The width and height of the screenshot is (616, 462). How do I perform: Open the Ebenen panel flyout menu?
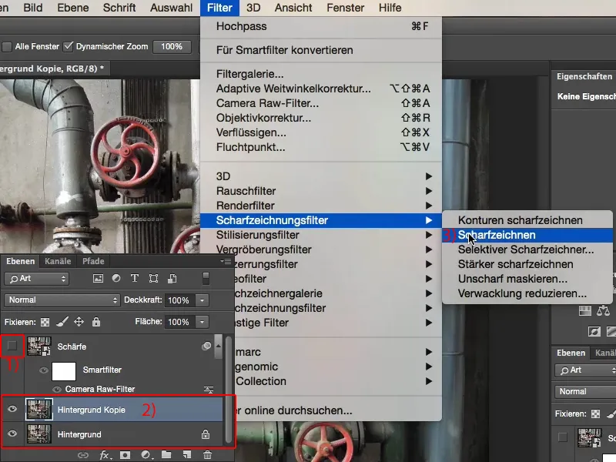226,261
